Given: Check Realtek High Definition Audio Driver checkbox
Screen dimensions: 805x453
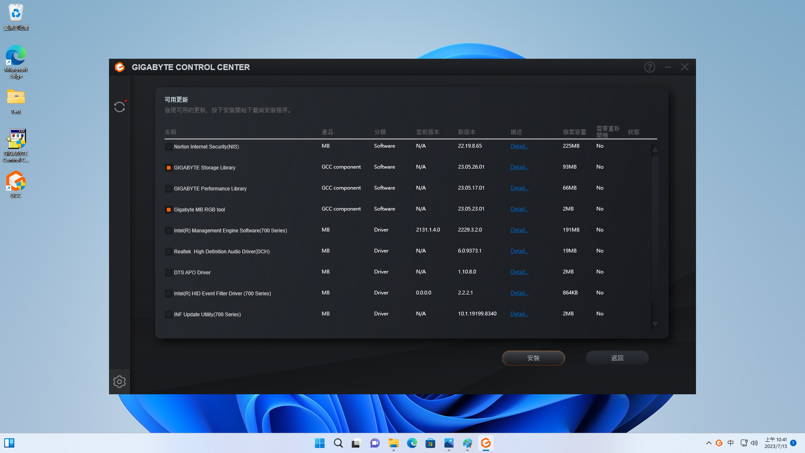Looking at the screenshot, I should click(x=169, y=252).
